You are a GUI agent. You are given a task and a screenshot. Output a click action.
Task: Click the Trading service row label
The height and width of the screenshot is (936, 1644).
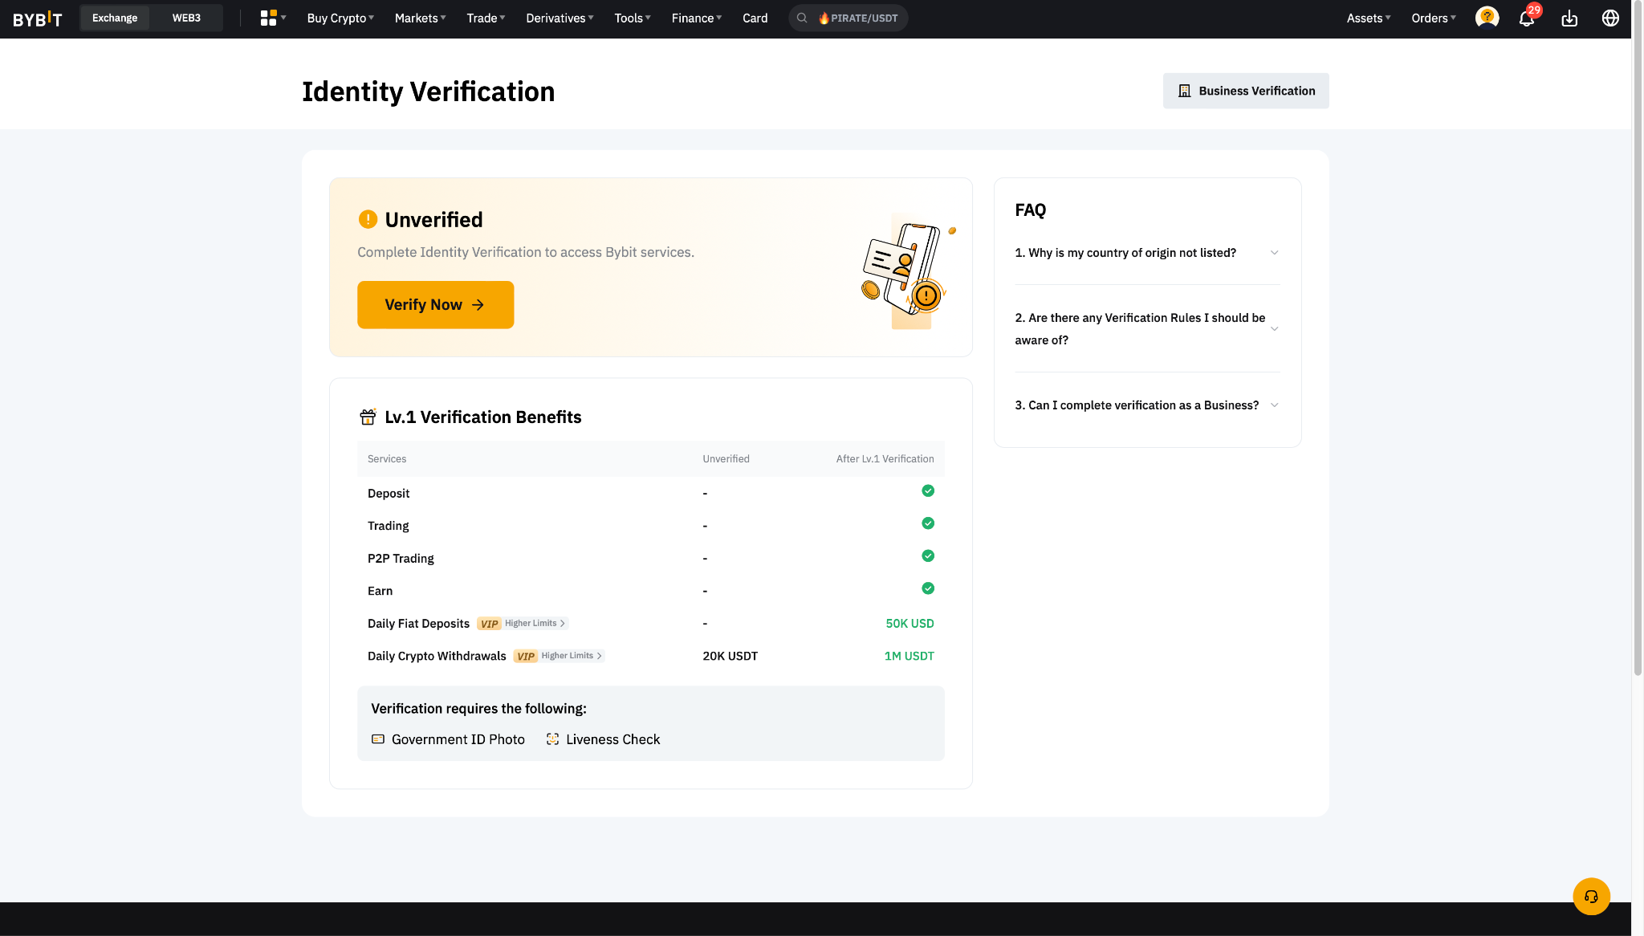pos(388,526)
